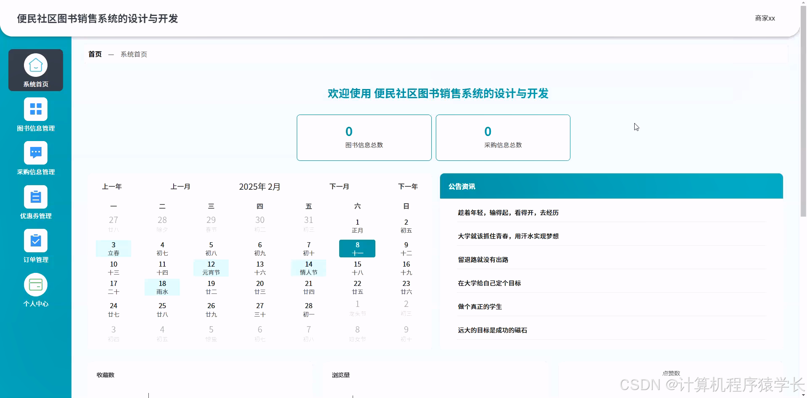Select date 16 十九
Screen dimensions: 807x398
coord(406,268)
